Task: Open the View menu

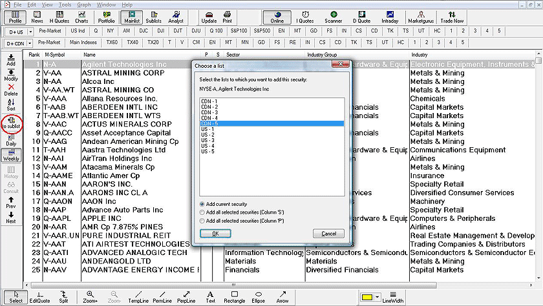Action: [x=47, y=5]
